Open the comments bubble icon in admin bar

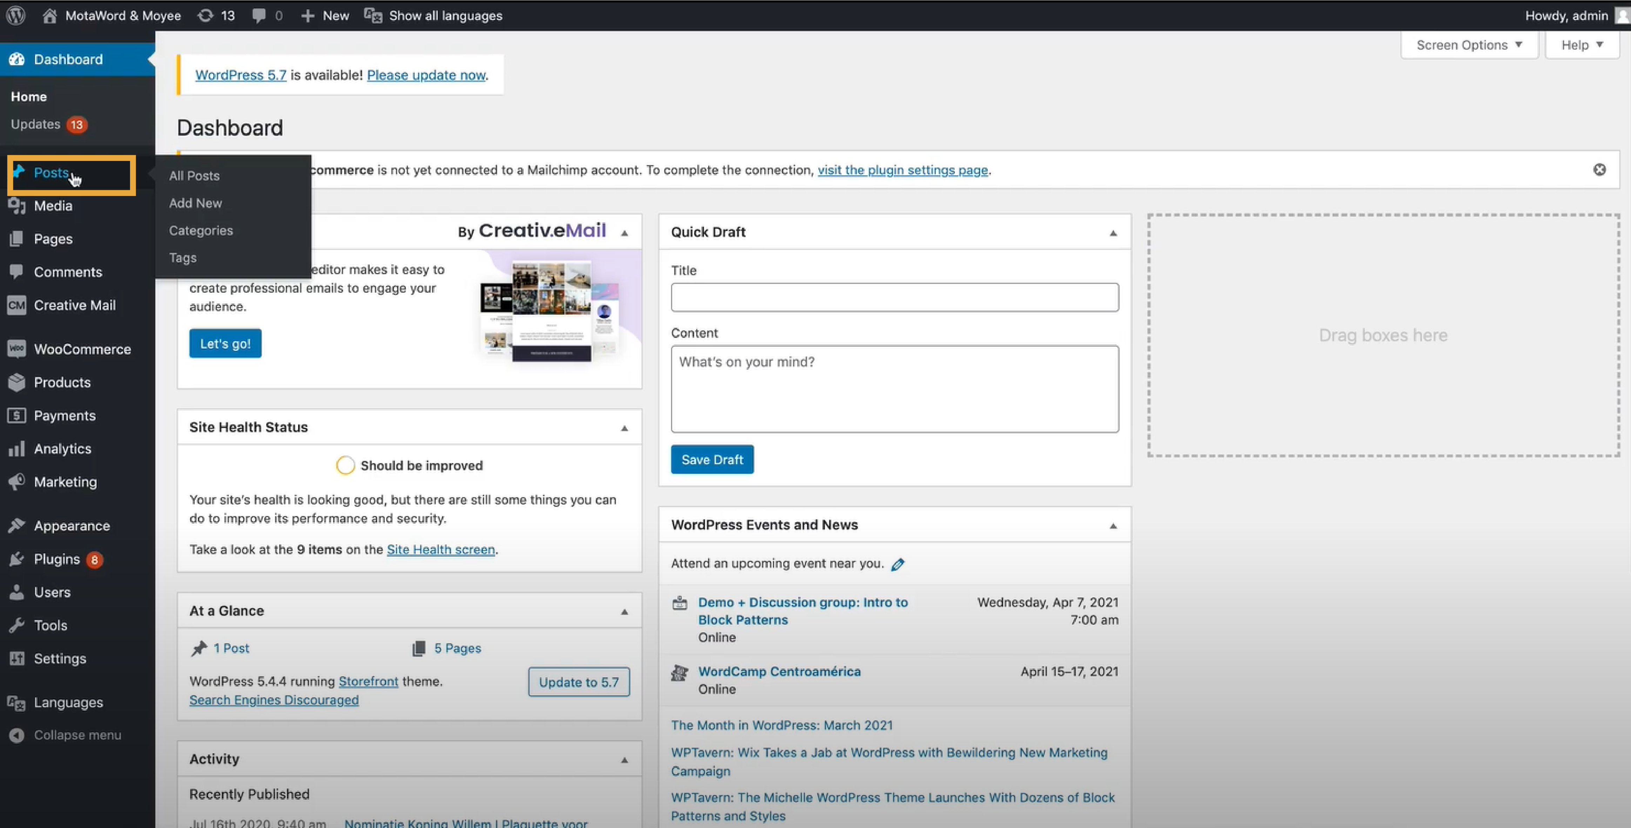point(258,16)
